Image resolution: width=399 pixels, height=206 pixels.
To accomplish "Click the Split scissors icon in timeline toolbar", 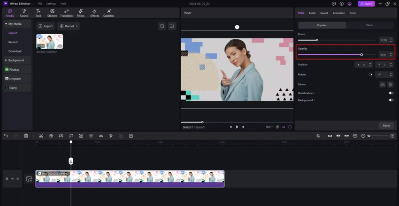I will (x=41, y=136).
